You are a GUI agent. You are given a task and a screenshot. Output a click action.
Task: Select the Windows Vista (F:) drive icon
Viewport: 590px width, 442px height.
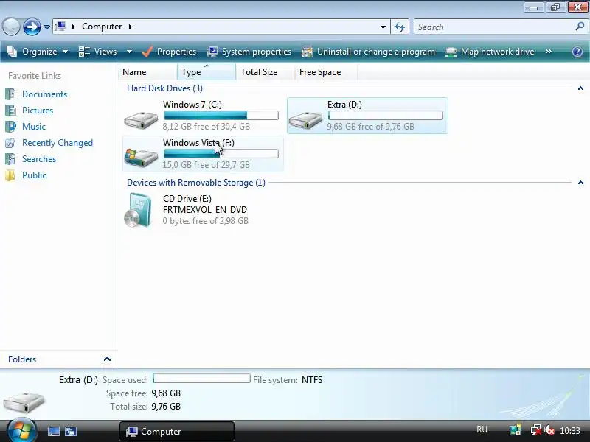pyautogui.click(x=141, y=158)
